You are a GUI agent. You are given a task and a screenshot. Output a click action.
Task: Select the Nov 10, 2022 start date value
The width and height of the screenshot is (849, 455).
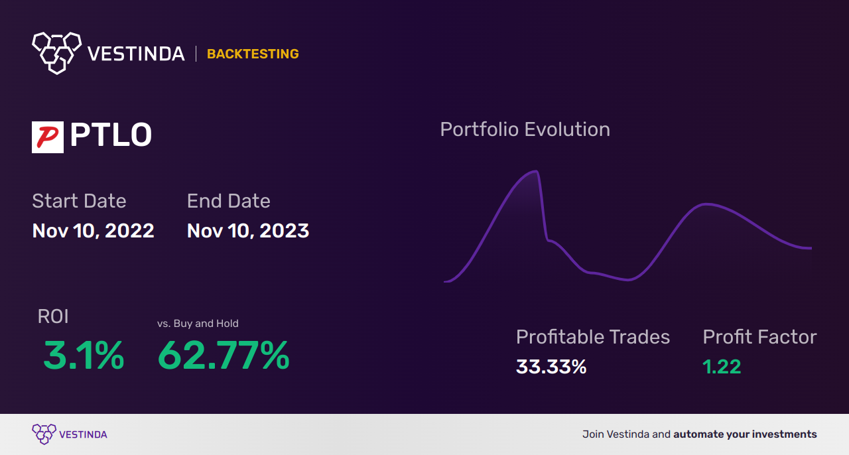(x=94, y=231)
